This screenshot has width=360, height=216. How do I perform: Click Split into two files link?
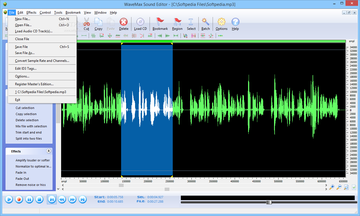[x=29, y=139]
